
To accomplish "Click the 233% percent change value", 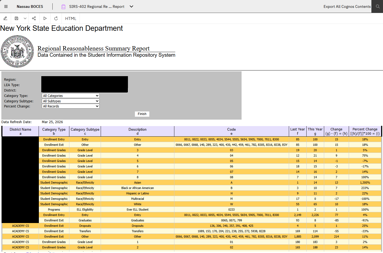I will tap(365, 188).
